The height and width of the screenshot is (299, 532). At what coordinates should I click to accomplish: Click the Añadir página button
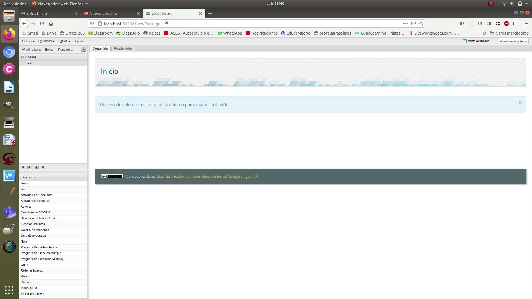(x=31, y=50)
